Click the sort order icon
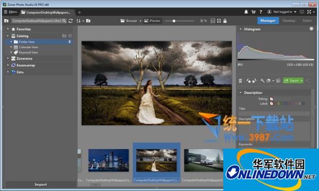This screenshot has height=191, width=319. click(78, 21)
